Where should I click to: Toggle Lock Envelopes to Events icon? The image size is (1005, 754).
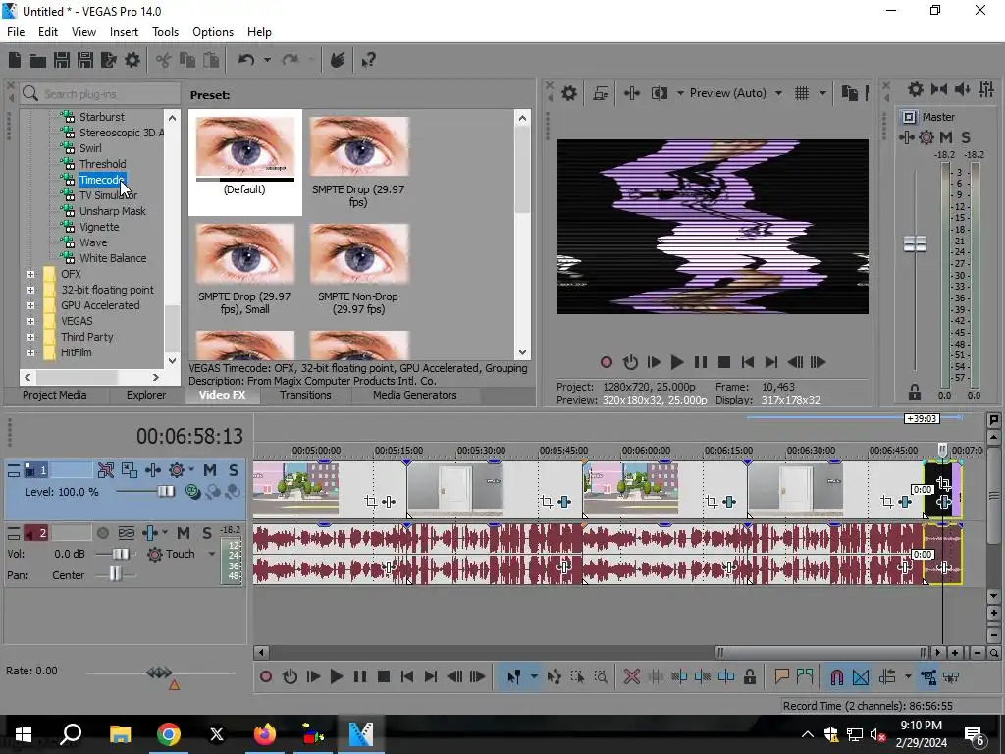coord(928,677)
